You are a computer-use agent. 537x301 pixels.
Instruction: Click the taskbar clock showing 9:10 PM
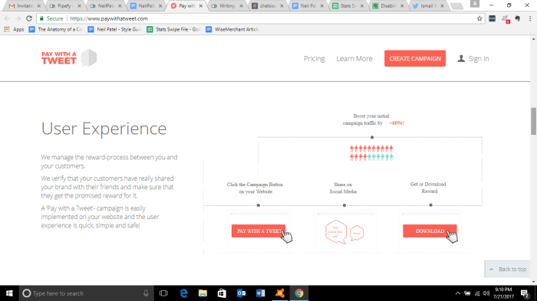(504, 293)
